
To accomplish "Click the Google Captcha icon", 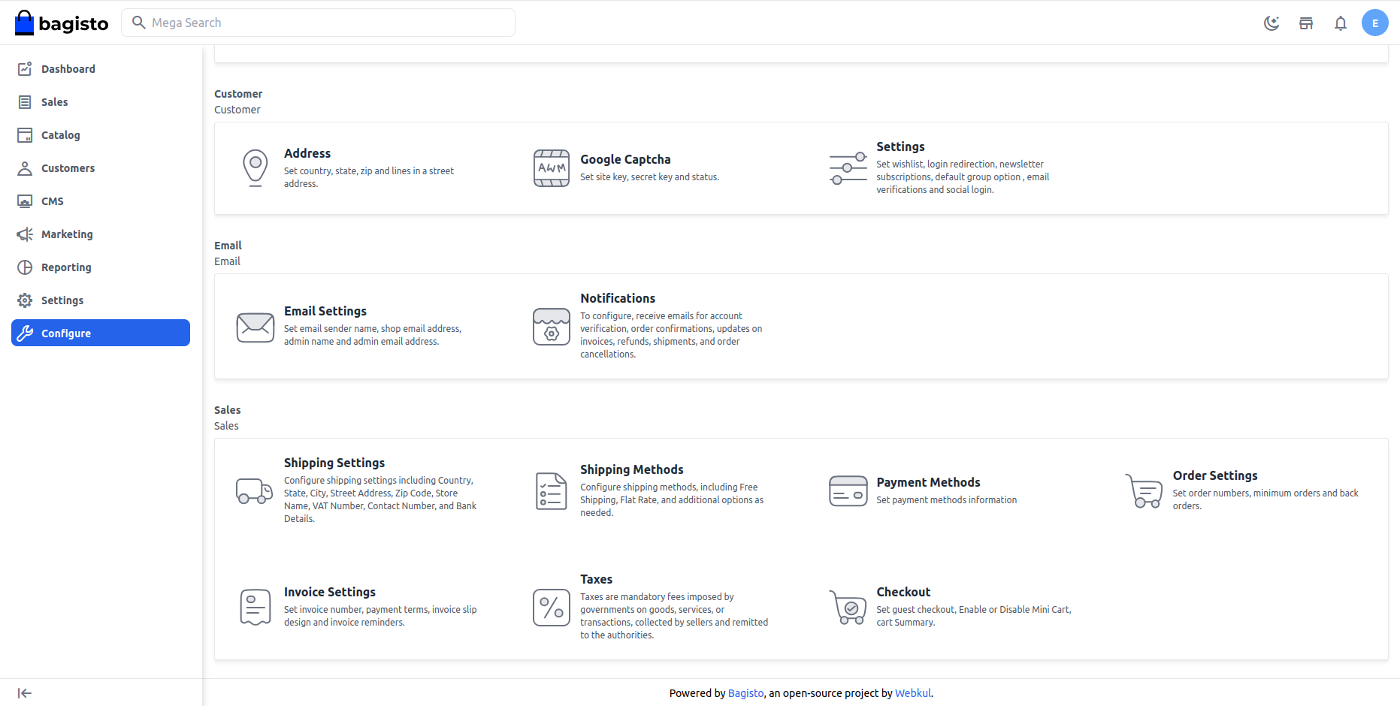I will point(552,167).
